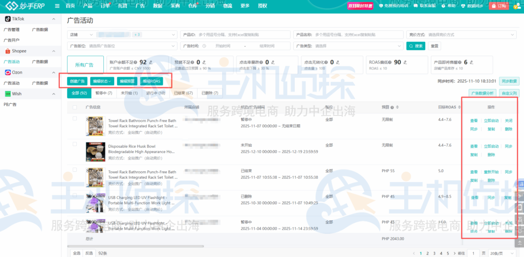Click the help icon beside 预算 column header
This screenshot has height=257, width=524.
pyautogui.click(x=392, y=107)
